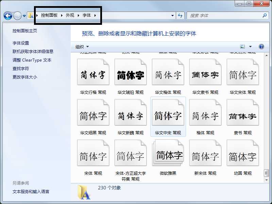272x204 pixels.
Task: Select the 宋体 常规 font icon
Action: coord(93,153)
